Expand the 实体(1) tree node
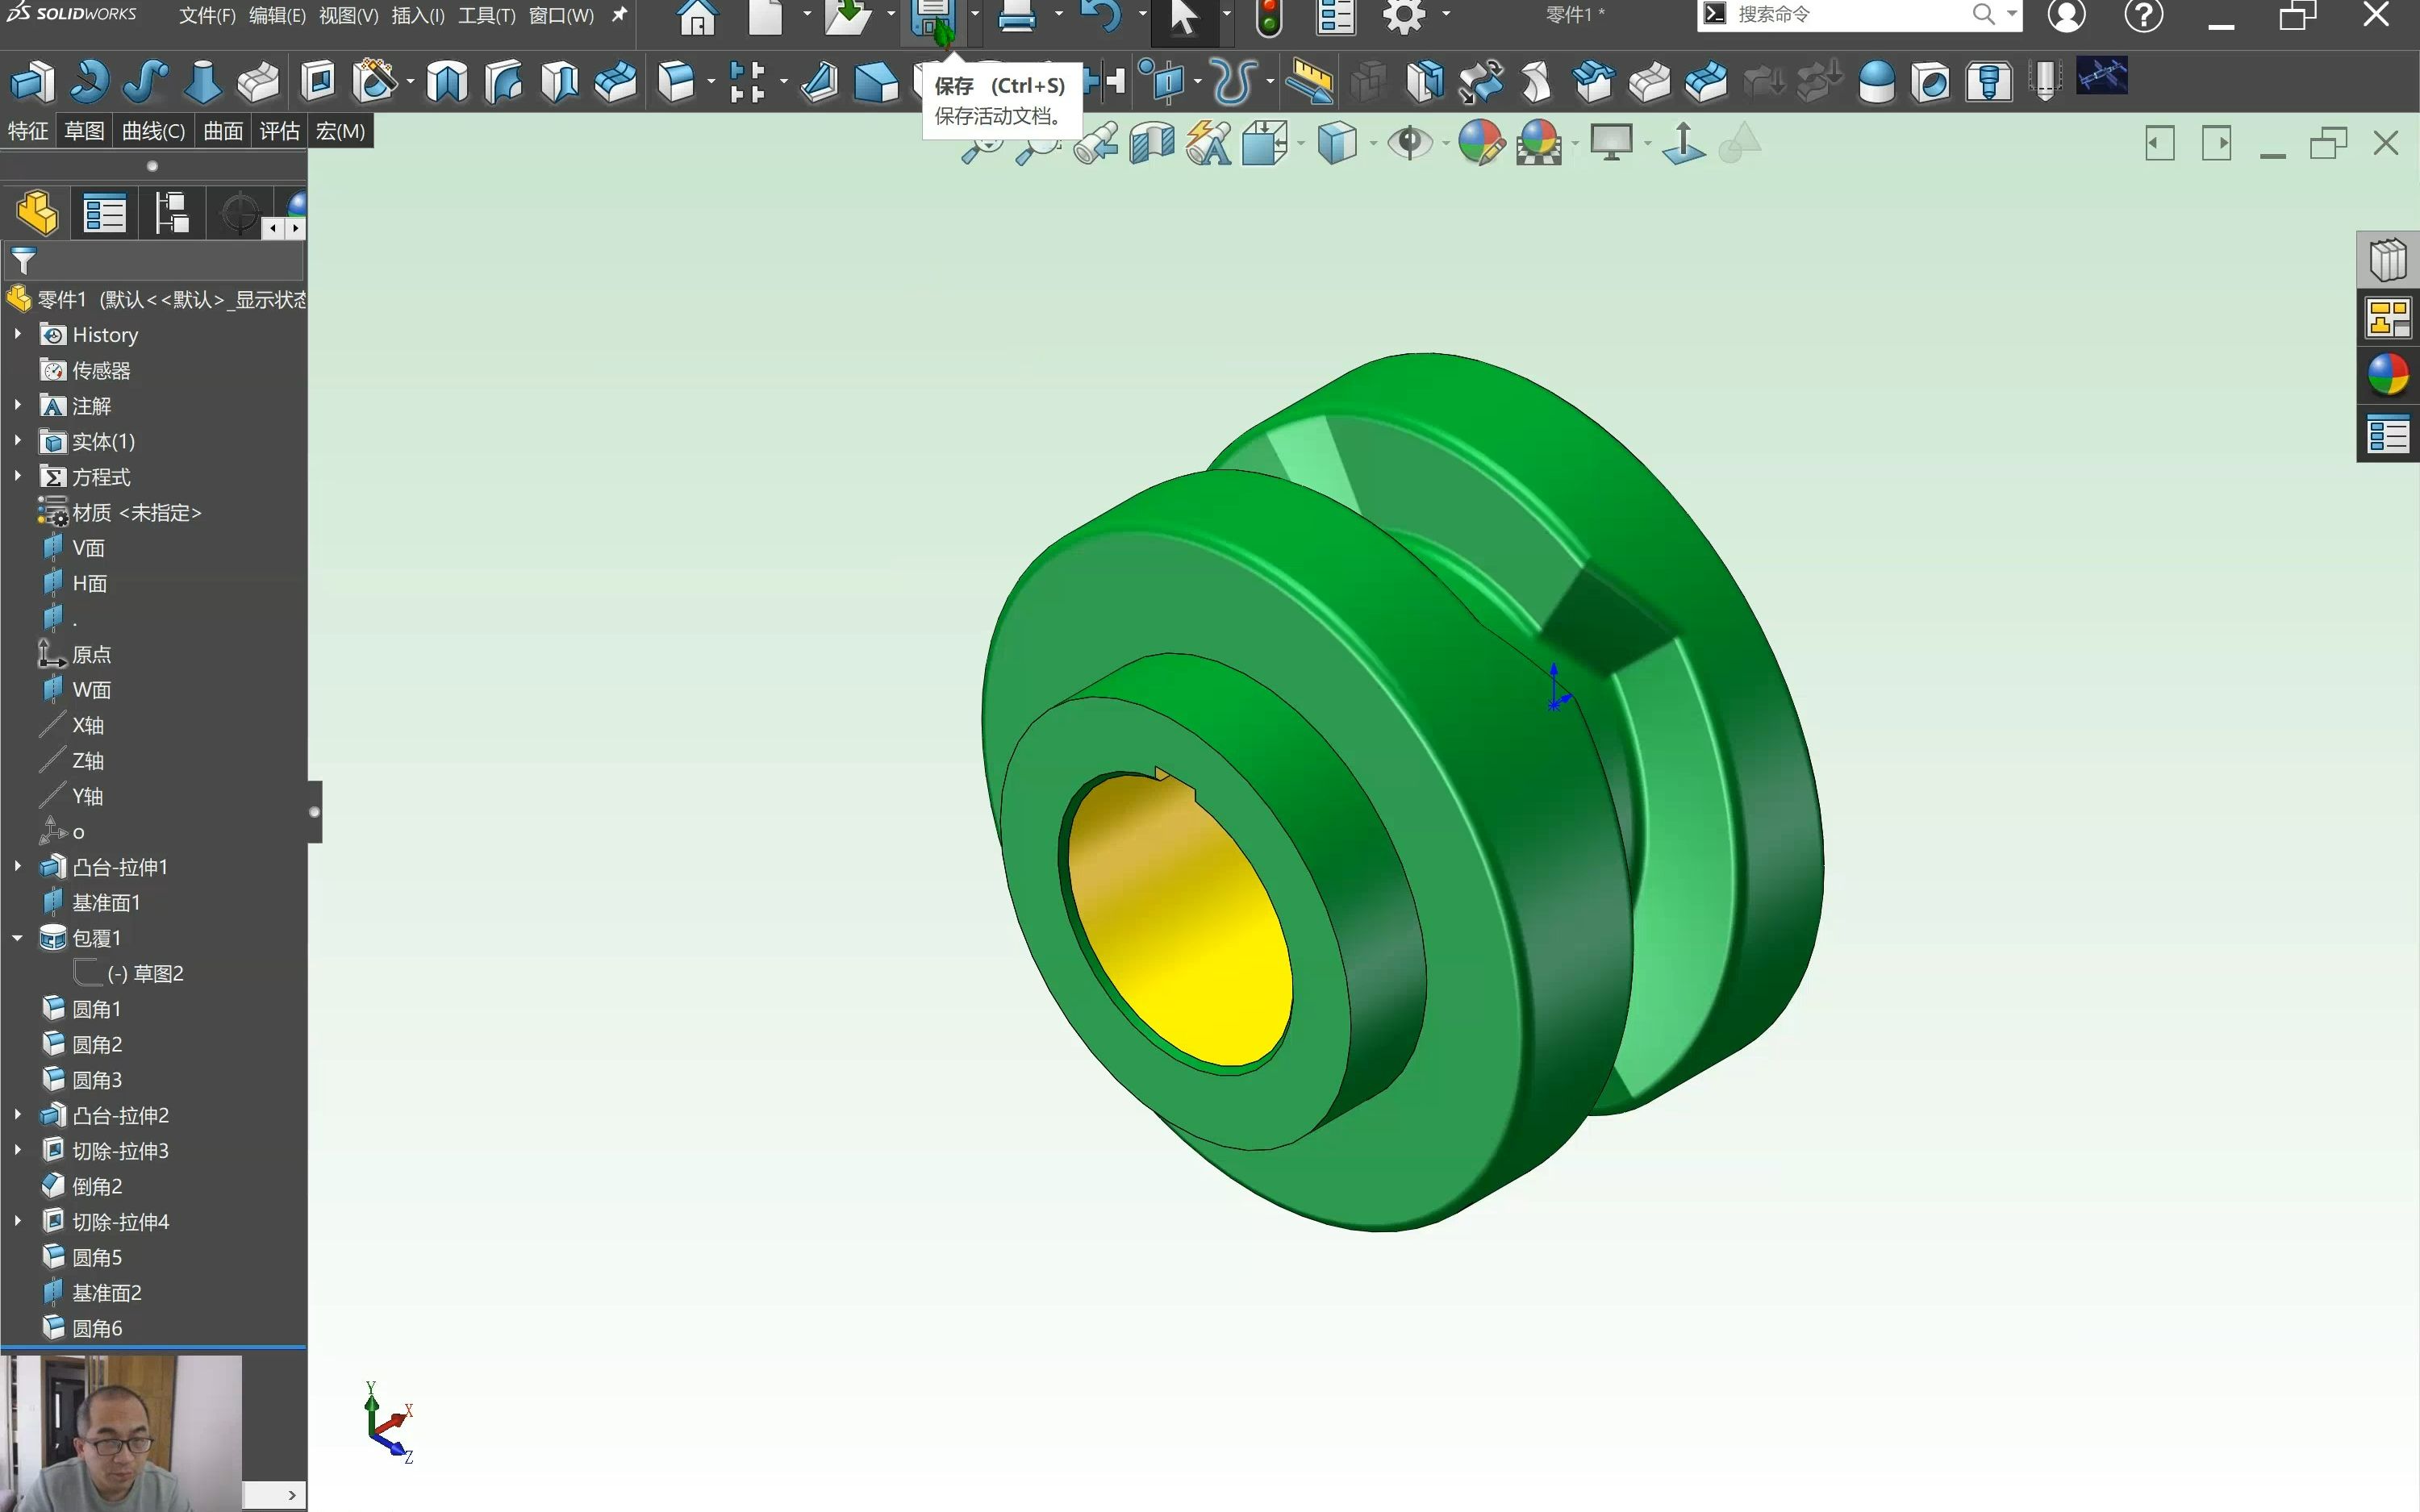 18,440
